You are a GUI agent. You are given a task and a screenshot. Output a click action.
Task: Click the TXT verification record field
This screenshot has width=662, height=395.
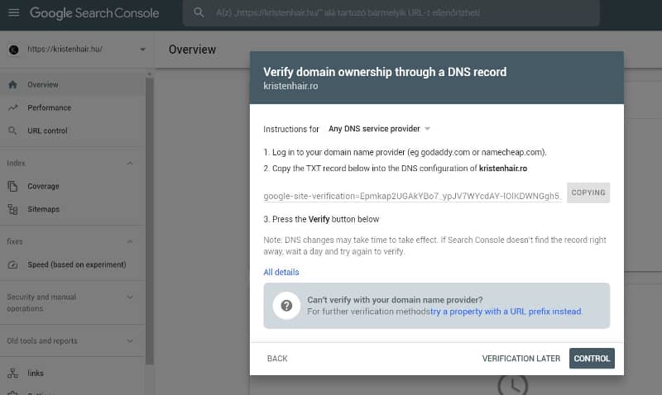point(412,196)
